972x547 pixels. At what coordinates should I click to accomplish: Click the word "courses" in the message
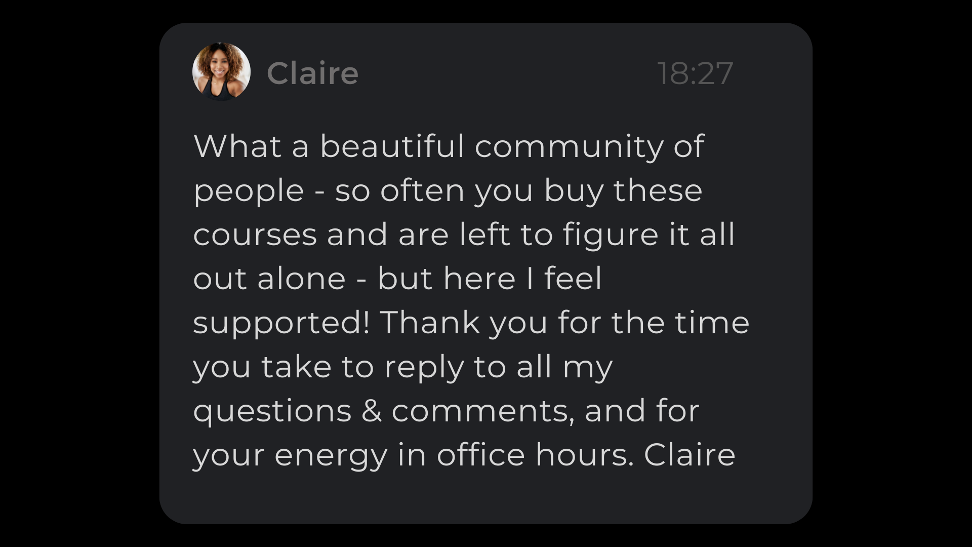click(255, 235)
